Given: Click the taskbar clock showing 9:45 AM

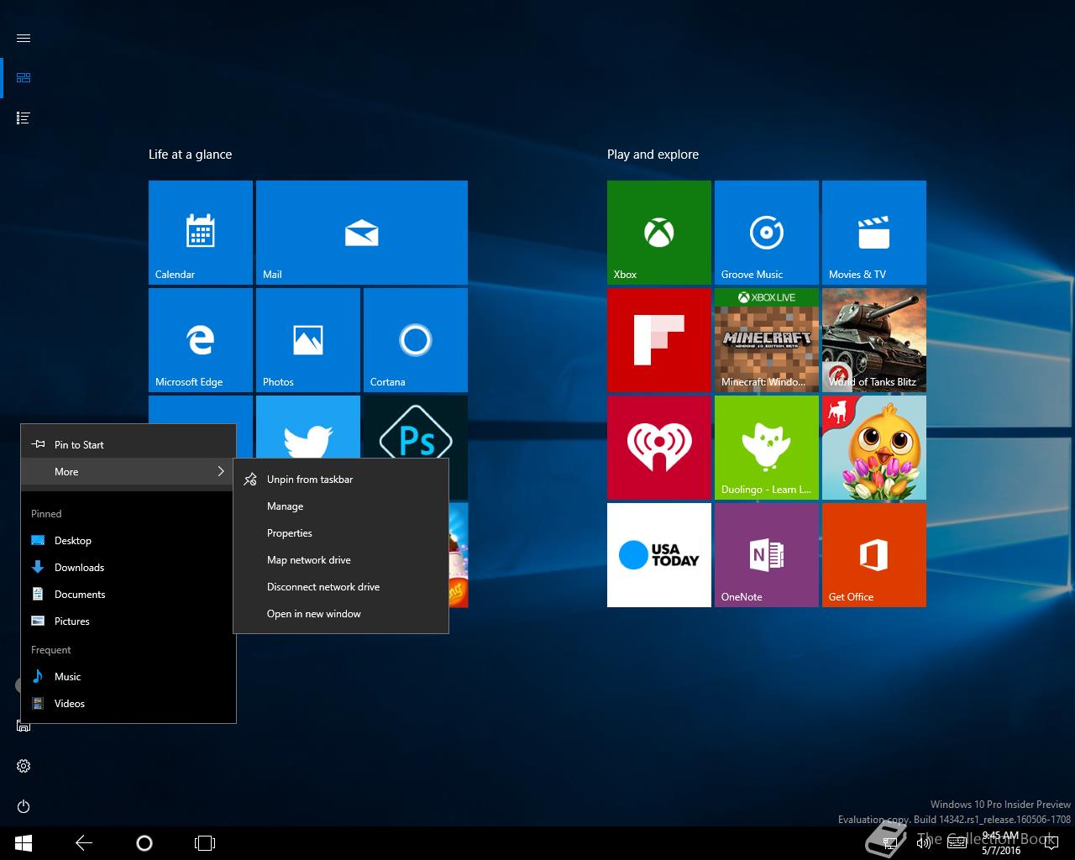Looking at the screenshot, I should point(1000,843).
